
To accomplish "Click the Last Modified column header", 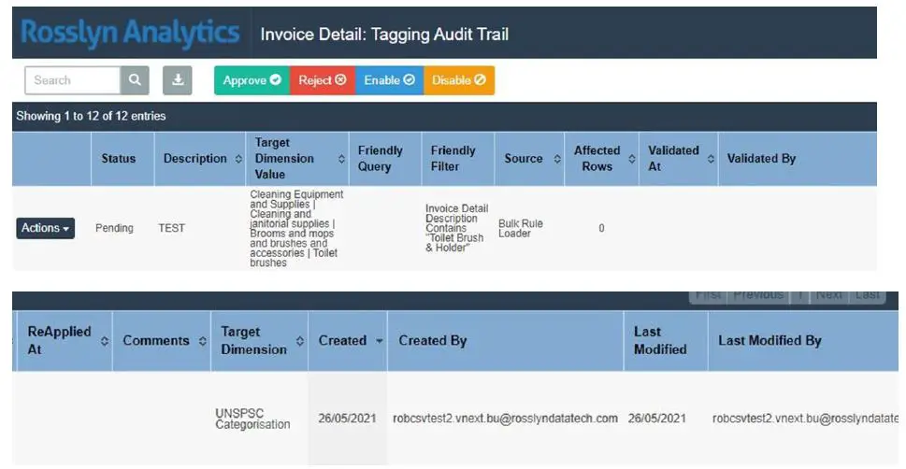I will (666, 341).
